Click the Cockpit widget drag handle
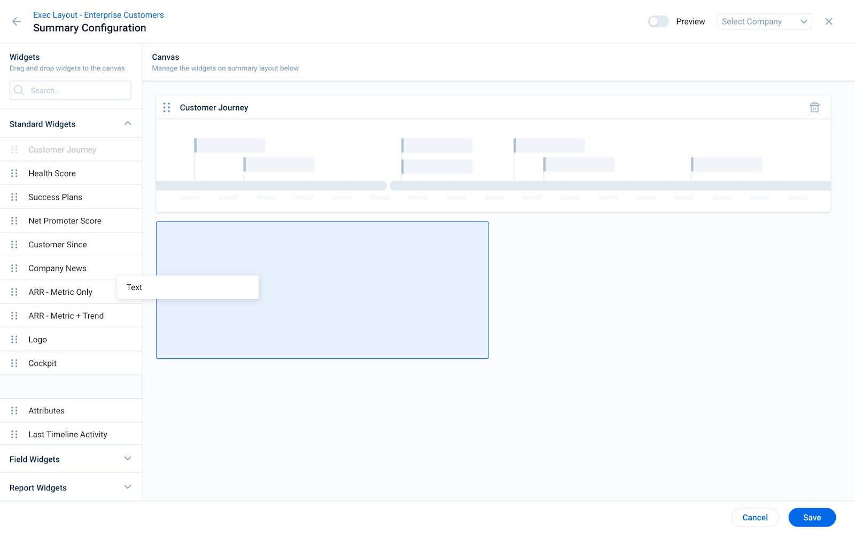855x534 pixels. pyautogui.click(x=14, y=363)
